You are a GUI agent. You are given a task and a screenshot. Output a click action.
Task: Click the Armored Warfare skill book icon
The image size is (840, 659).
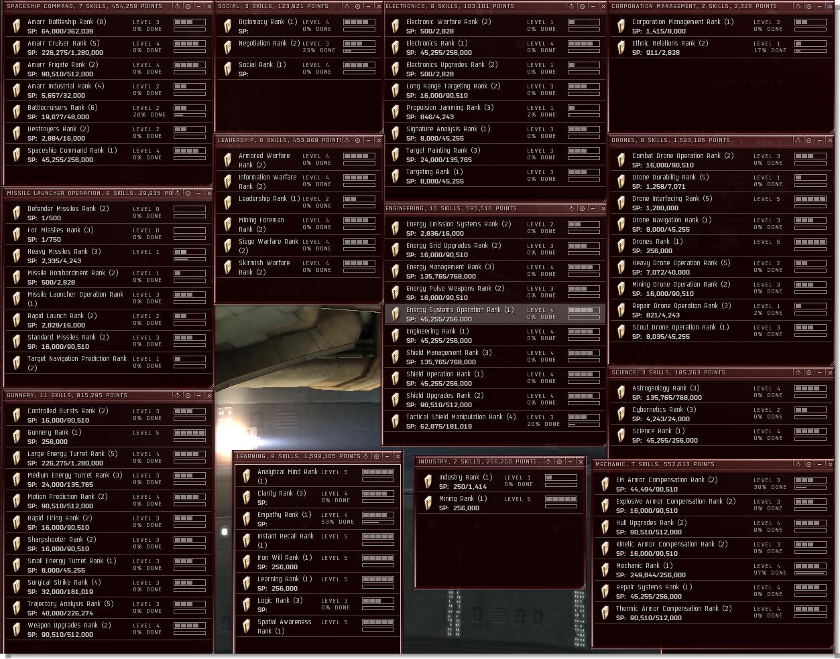[x=227, y=160]
